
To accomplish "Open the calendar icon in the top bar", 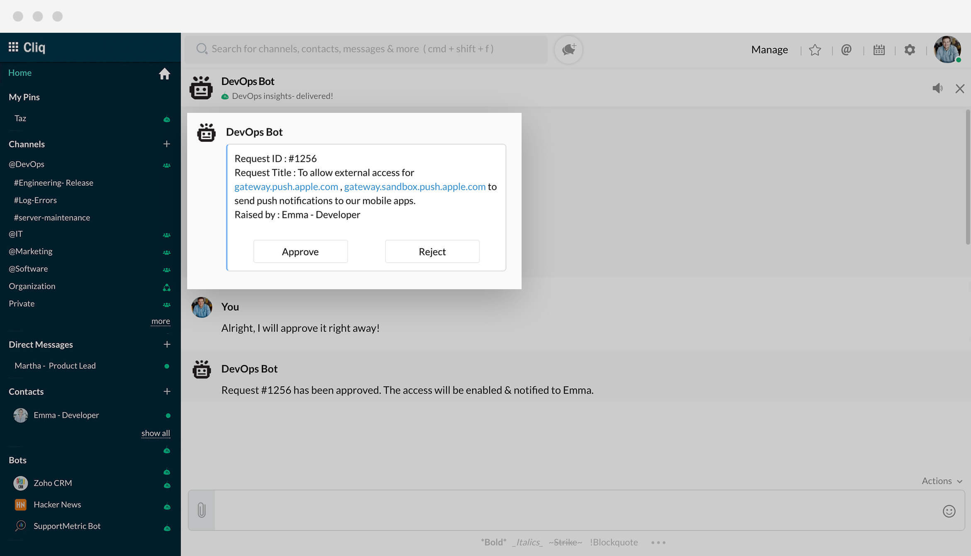I will 879,50.
